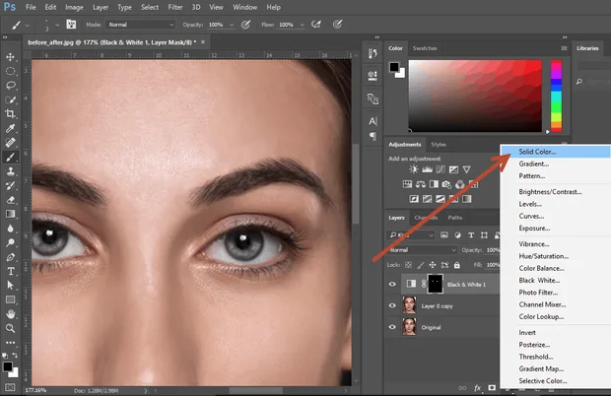Hide the Black & White 1 layer
This screenshot has height=396, width=611.
click(x=392, y=285)
